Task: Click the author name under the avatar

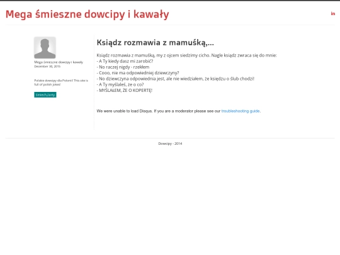Action: (x=59, y=62)
